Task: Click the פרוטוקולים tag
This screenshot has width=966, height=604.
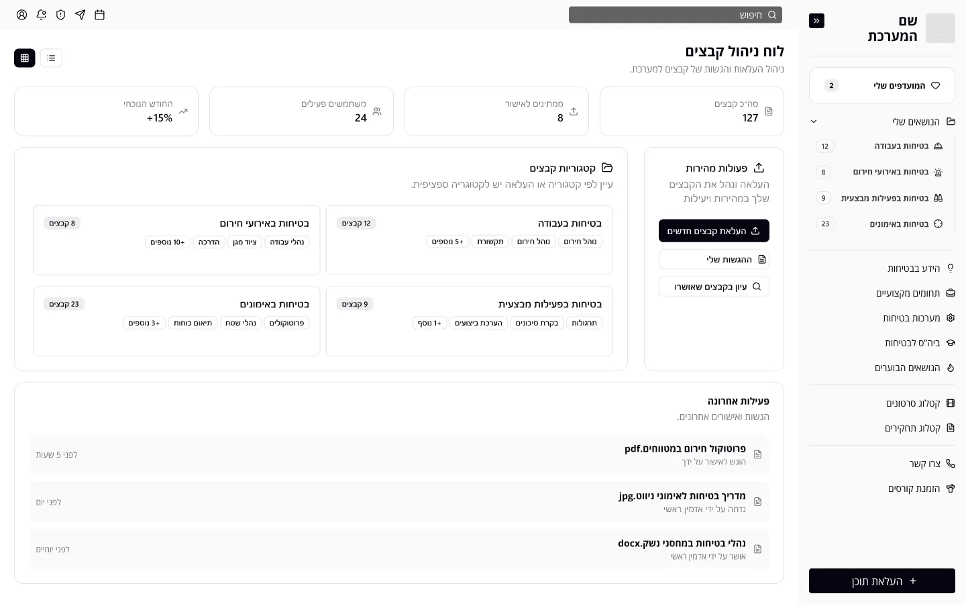Action: click(x=286, y=323)
